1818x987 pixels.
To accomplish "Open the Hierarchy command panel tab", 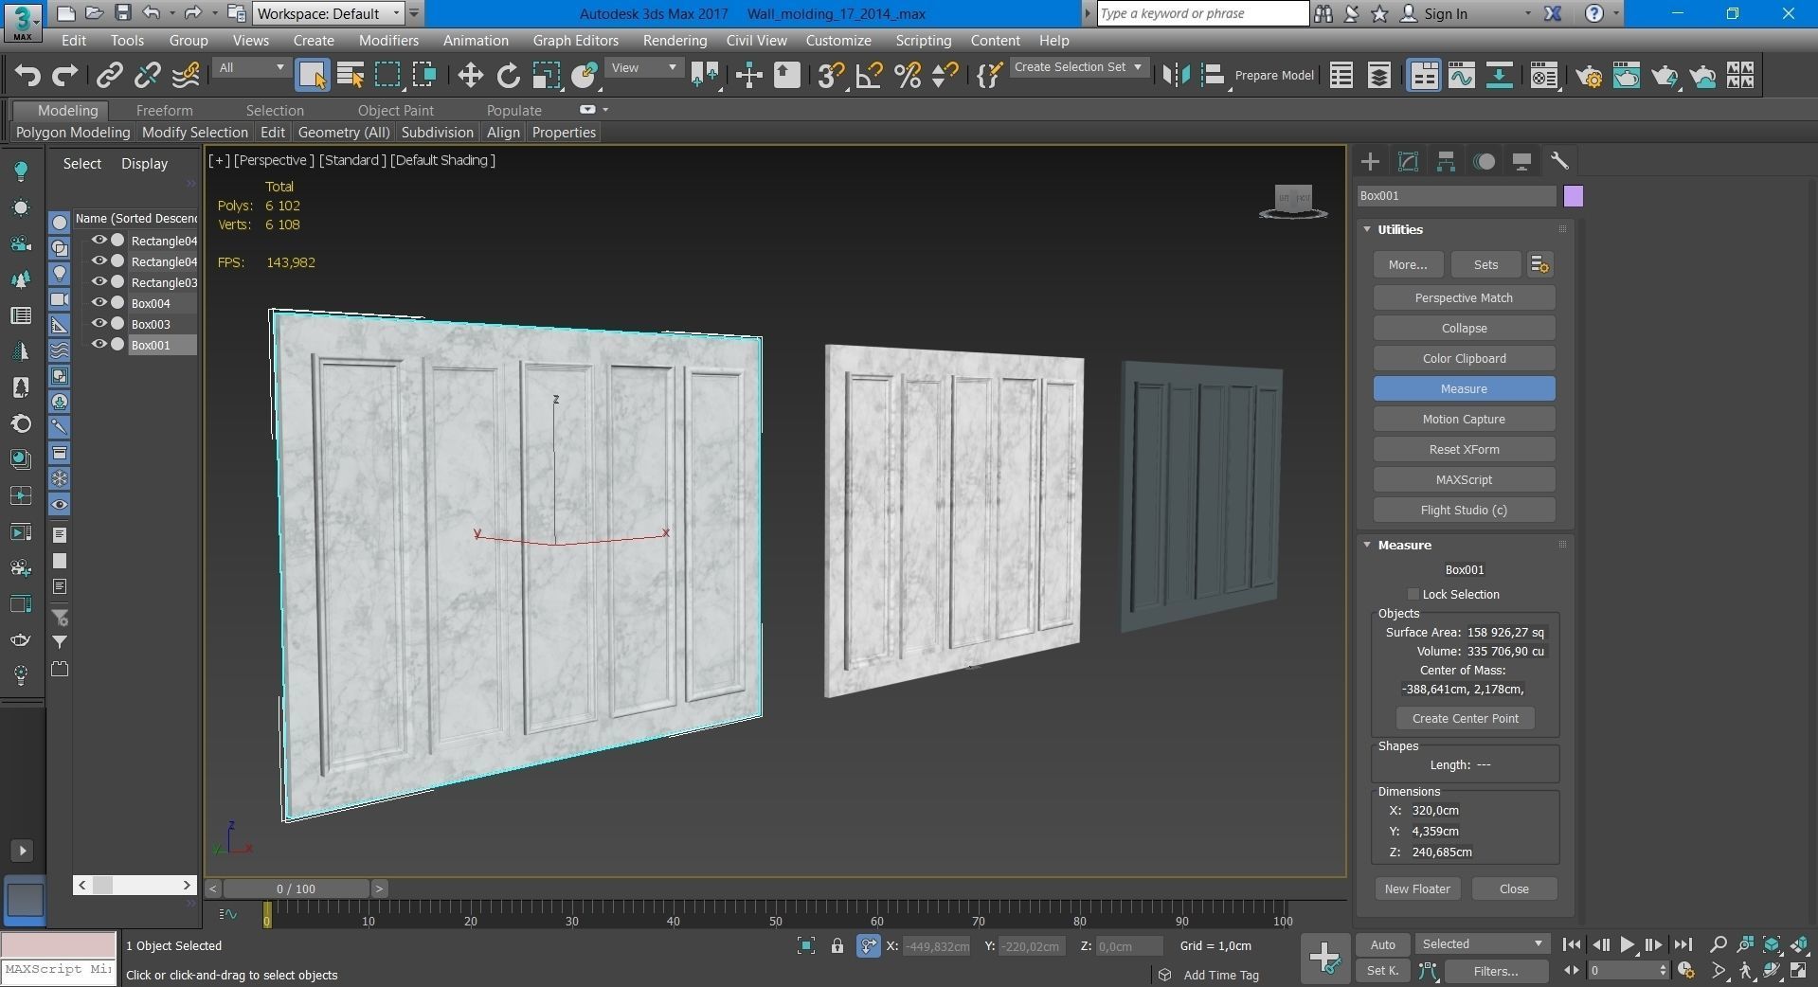I will 1446,161.
